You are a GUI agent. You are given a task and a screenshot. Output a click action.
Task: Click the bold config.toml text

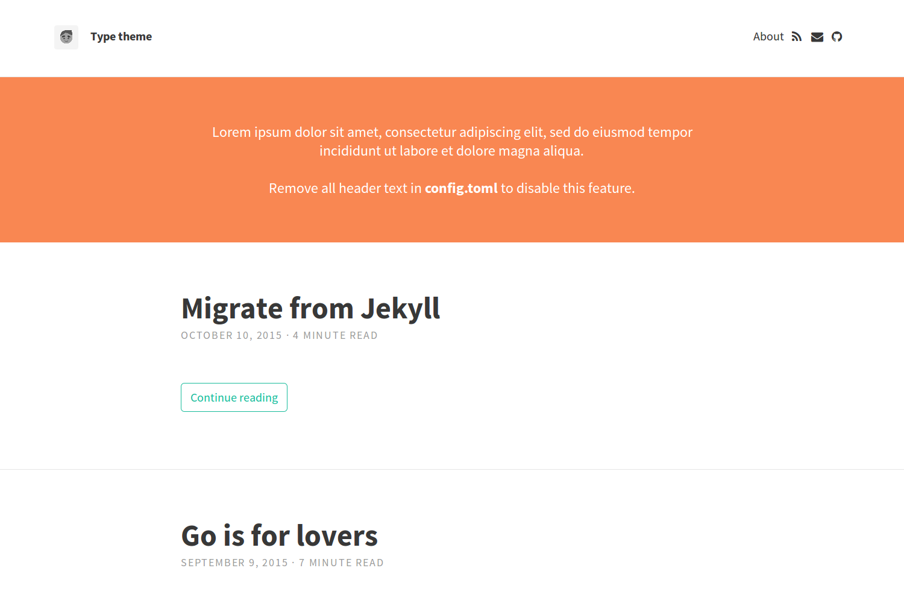tap(461, 188)
